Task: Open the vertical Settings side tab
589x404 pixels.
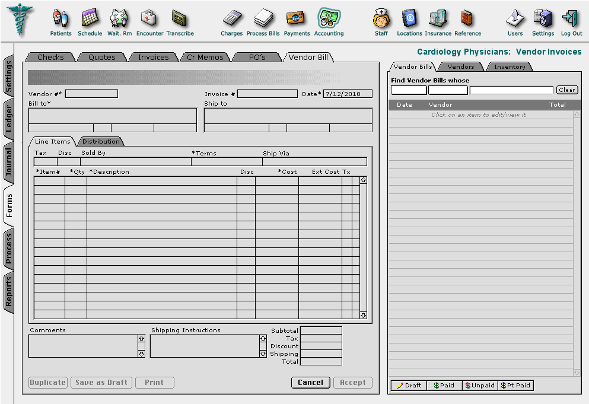Action: (9, 77)
